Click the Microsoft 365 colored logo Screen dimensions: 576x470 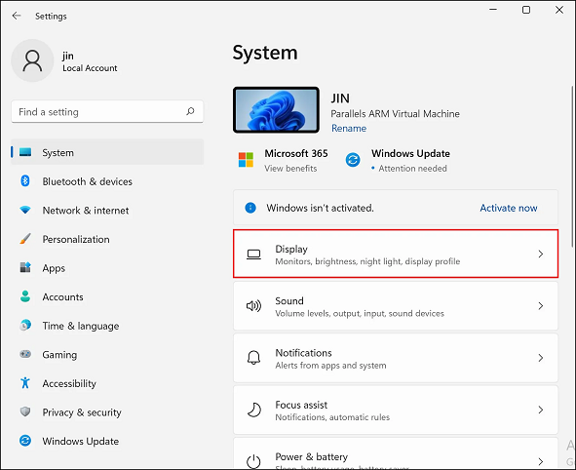coord(246,160)
